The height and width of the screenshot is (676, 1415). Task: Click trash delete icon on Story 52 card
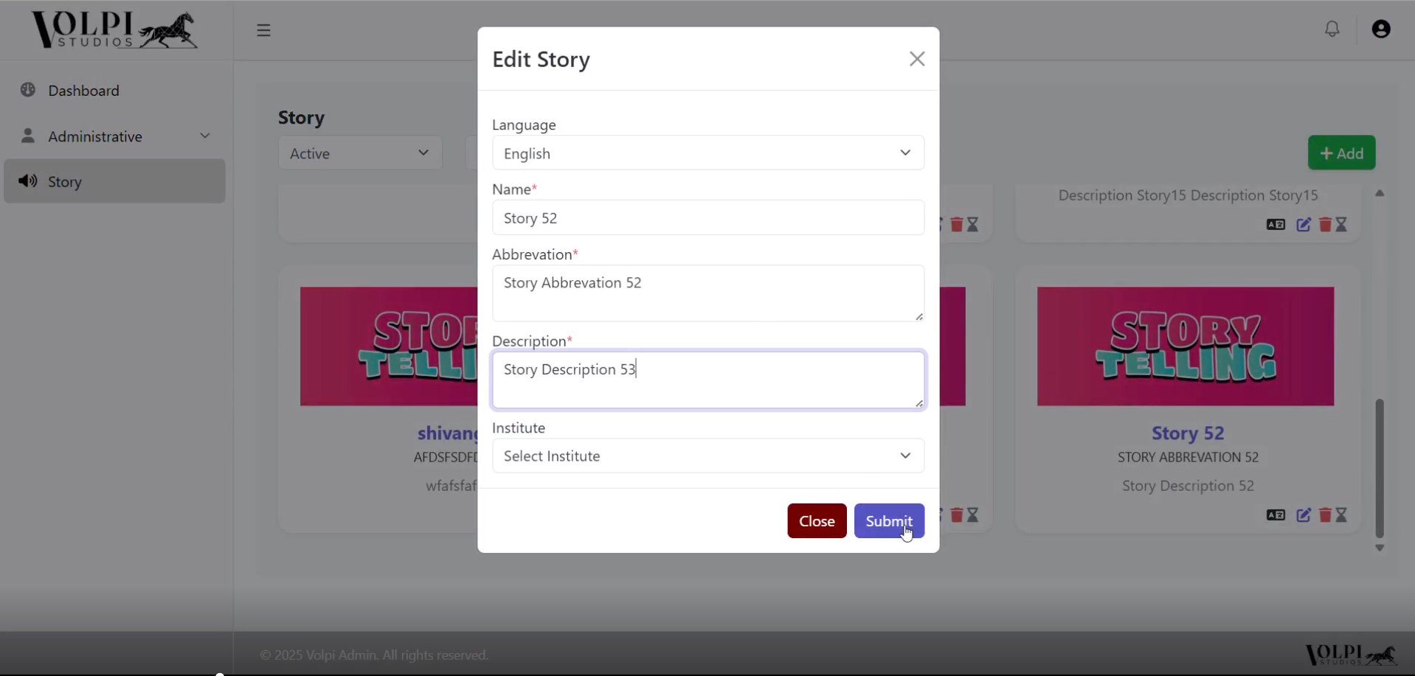pos(1325,515)
